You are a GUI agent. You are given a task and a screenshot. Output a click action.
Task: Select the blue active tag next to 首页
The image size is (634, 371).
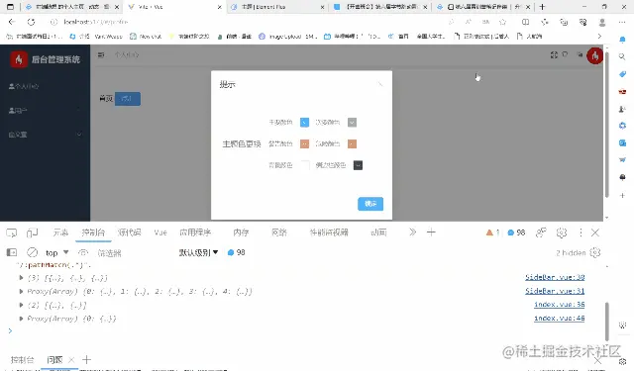tap(128, 99)
